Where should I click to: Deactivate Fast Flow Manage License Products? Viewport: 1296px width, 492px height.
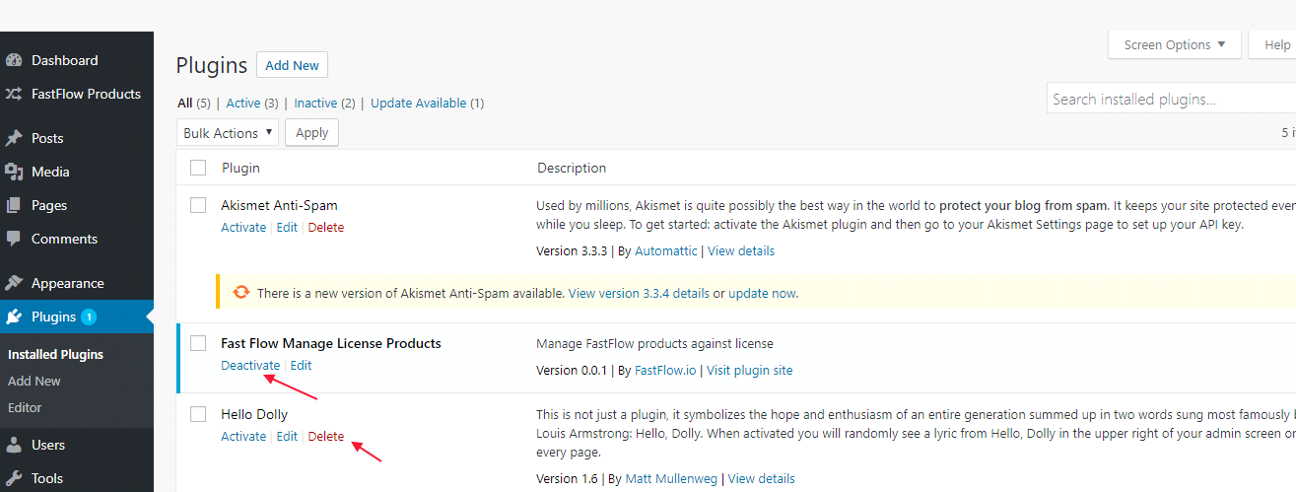[250, 365]
